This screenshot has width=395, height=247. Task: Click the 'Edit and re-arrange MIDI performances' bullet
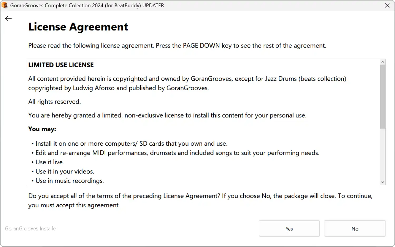pyautogui.click(x=175, y=153)
